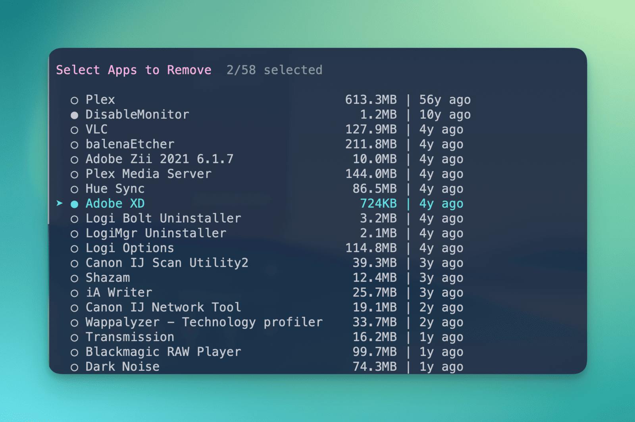The height and width of the screenshot is (422, 635).
Task: Click the app name 'Plex'
Action: [x=100, y=99]
